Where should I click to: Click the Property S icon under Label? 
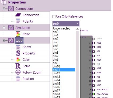(x=18, y=53)
